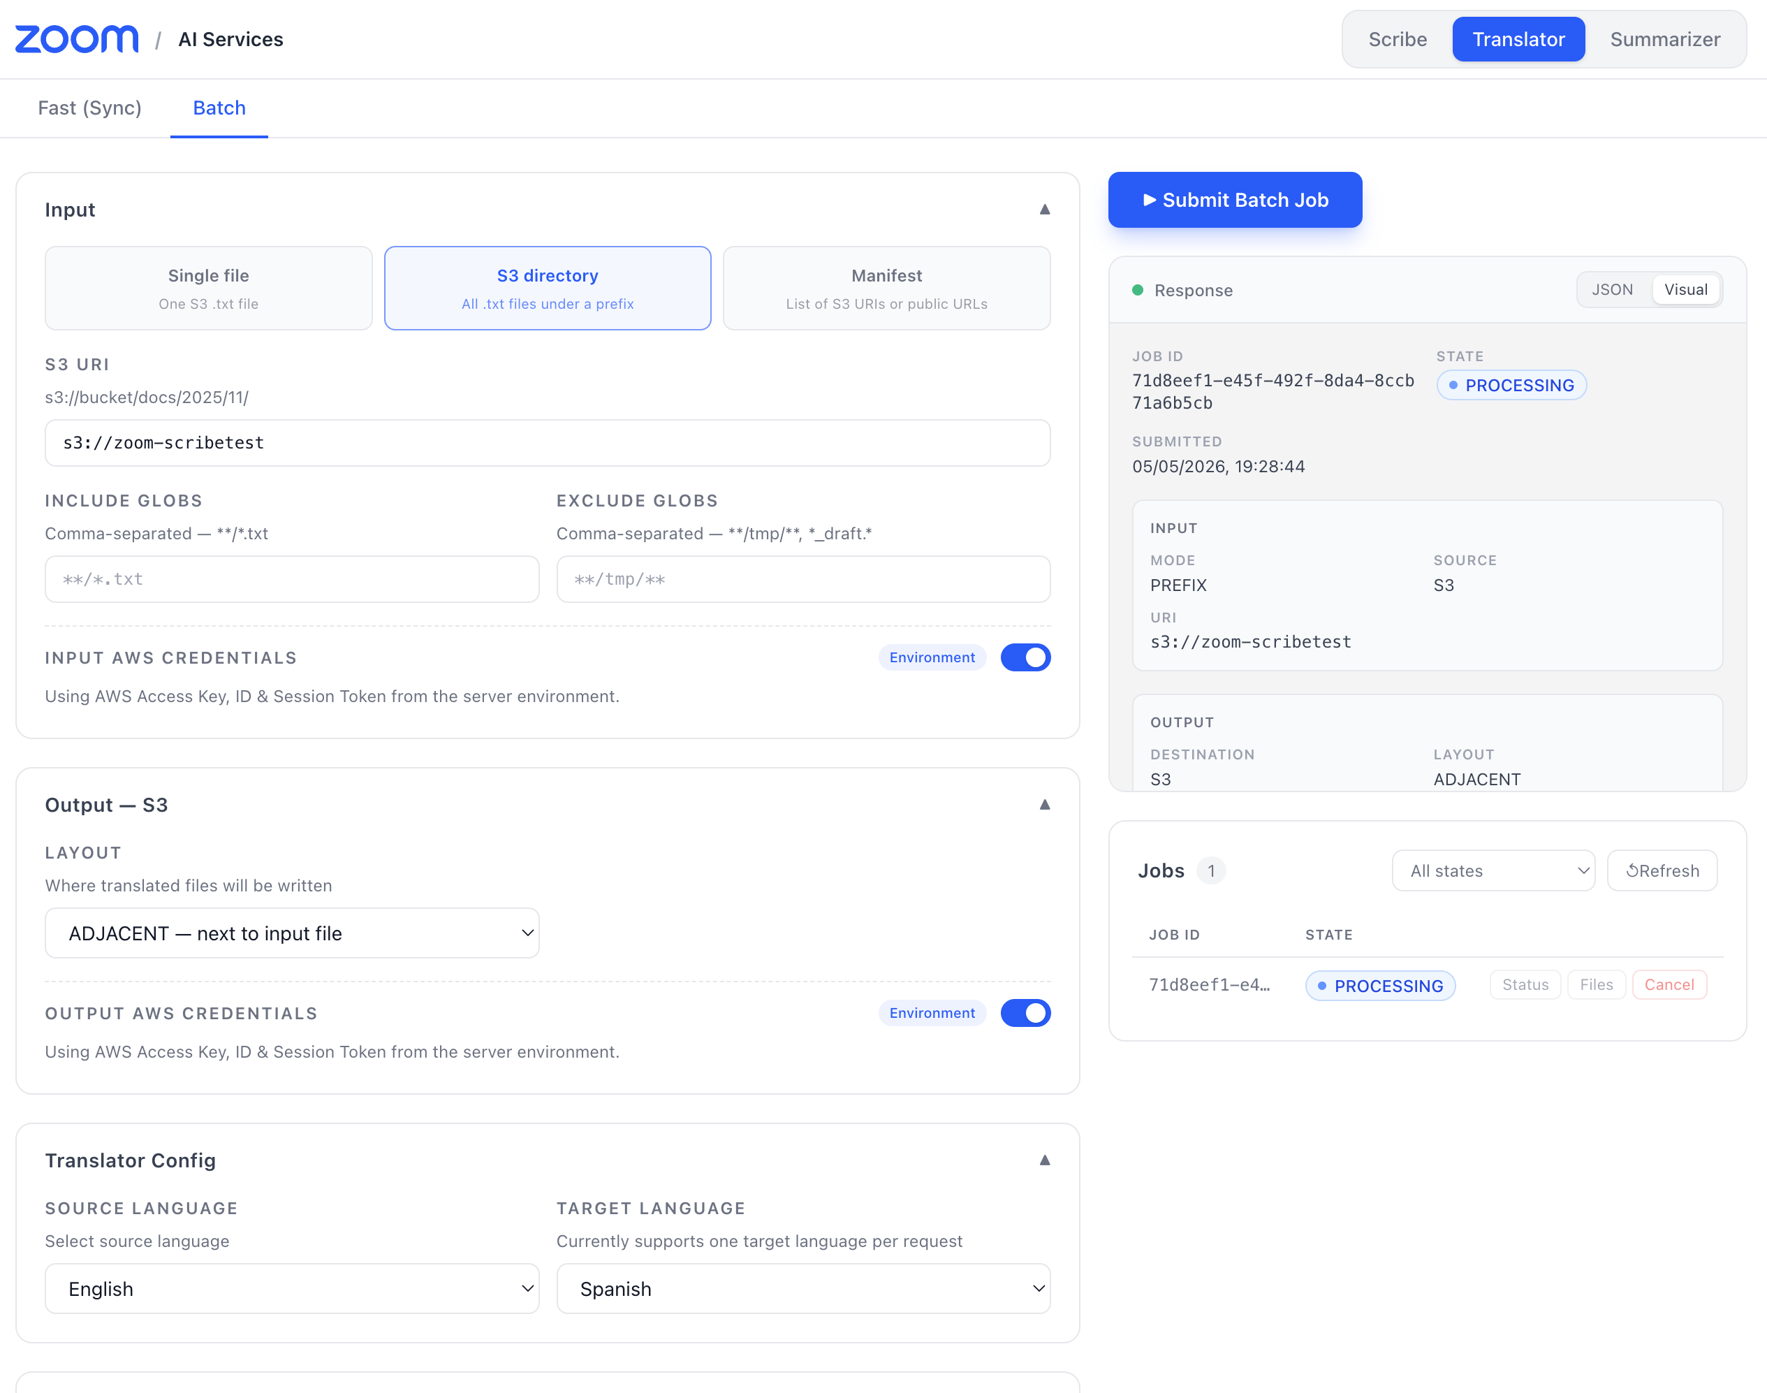This screenshot has height=1393, width=1767.
Task: Open the Layout ADJACENT dropdown
Action: (x=292, y=933)
